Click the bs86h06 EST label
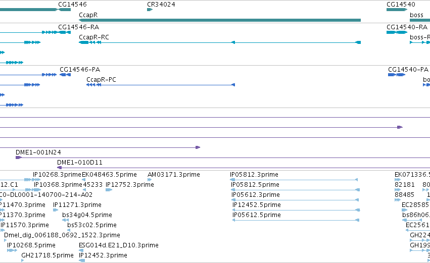The height and width of the screenshot is (263, 430). point(416,215)
